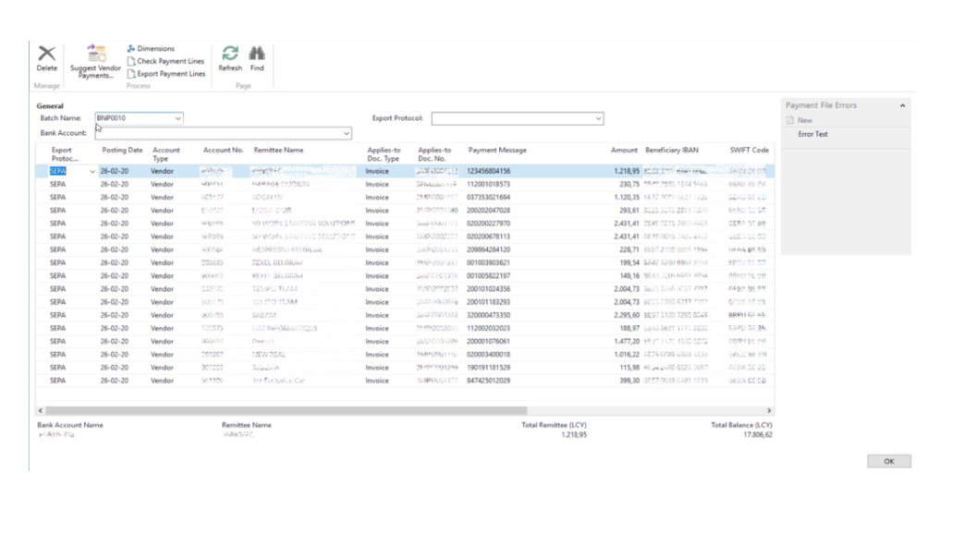This screenshot has width=976, height=534.
Task: Click the OK button
Action: pos(888,461)
